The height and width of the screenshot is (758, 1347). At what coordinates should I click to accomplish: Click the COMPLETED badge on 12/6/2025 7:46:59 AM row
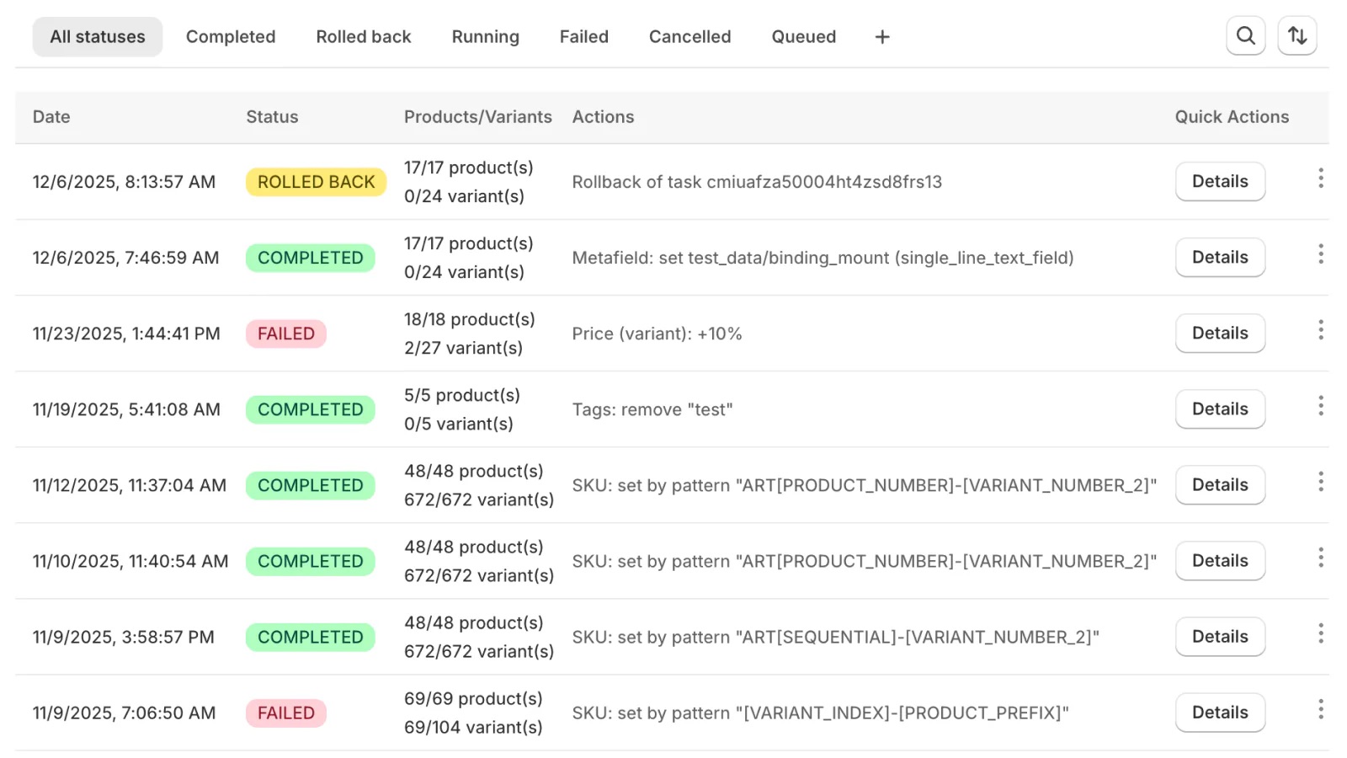311,258
